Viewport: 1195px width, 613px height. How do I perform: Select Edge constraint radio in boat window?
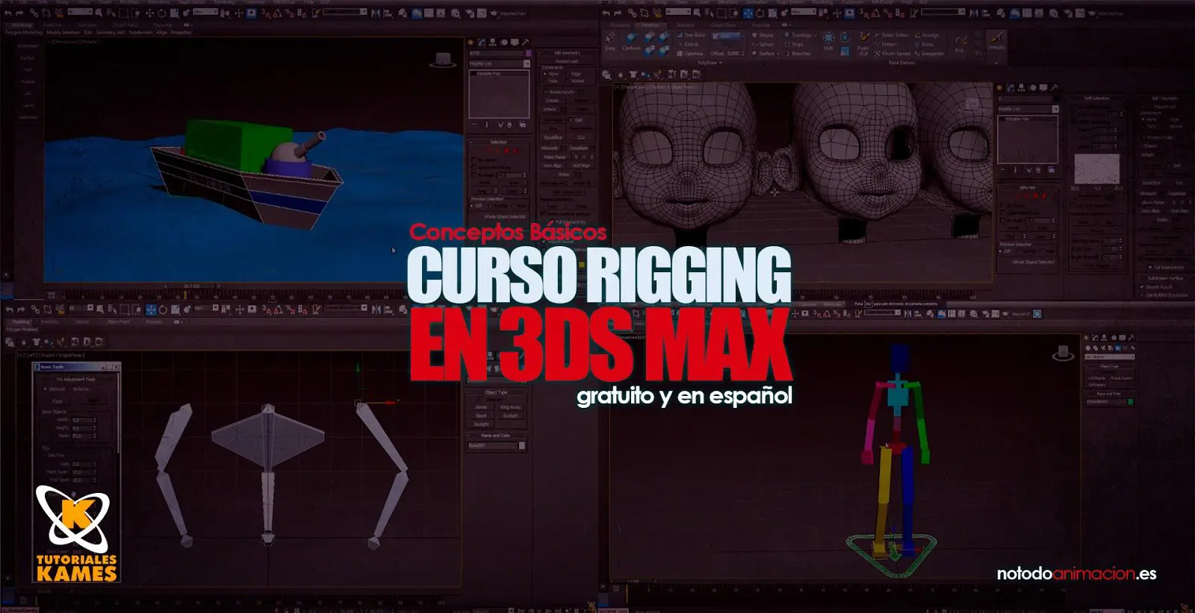568,74
